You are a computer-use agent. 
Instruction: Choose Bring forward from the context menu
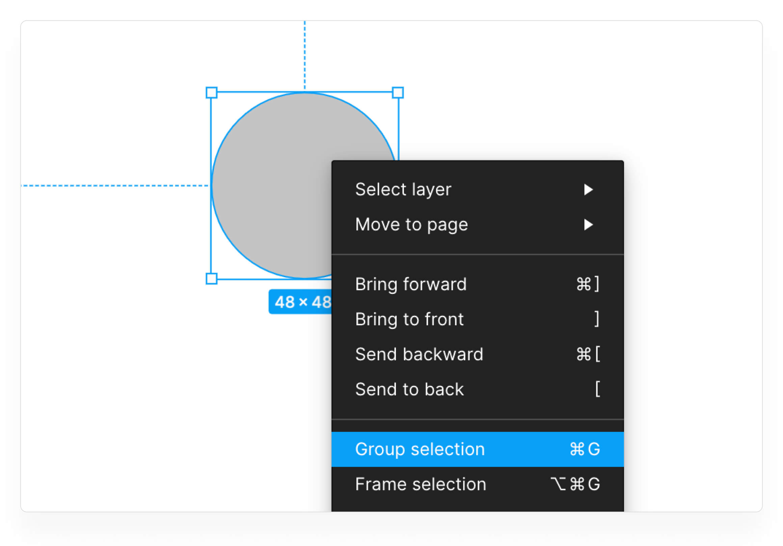point(411,284)
